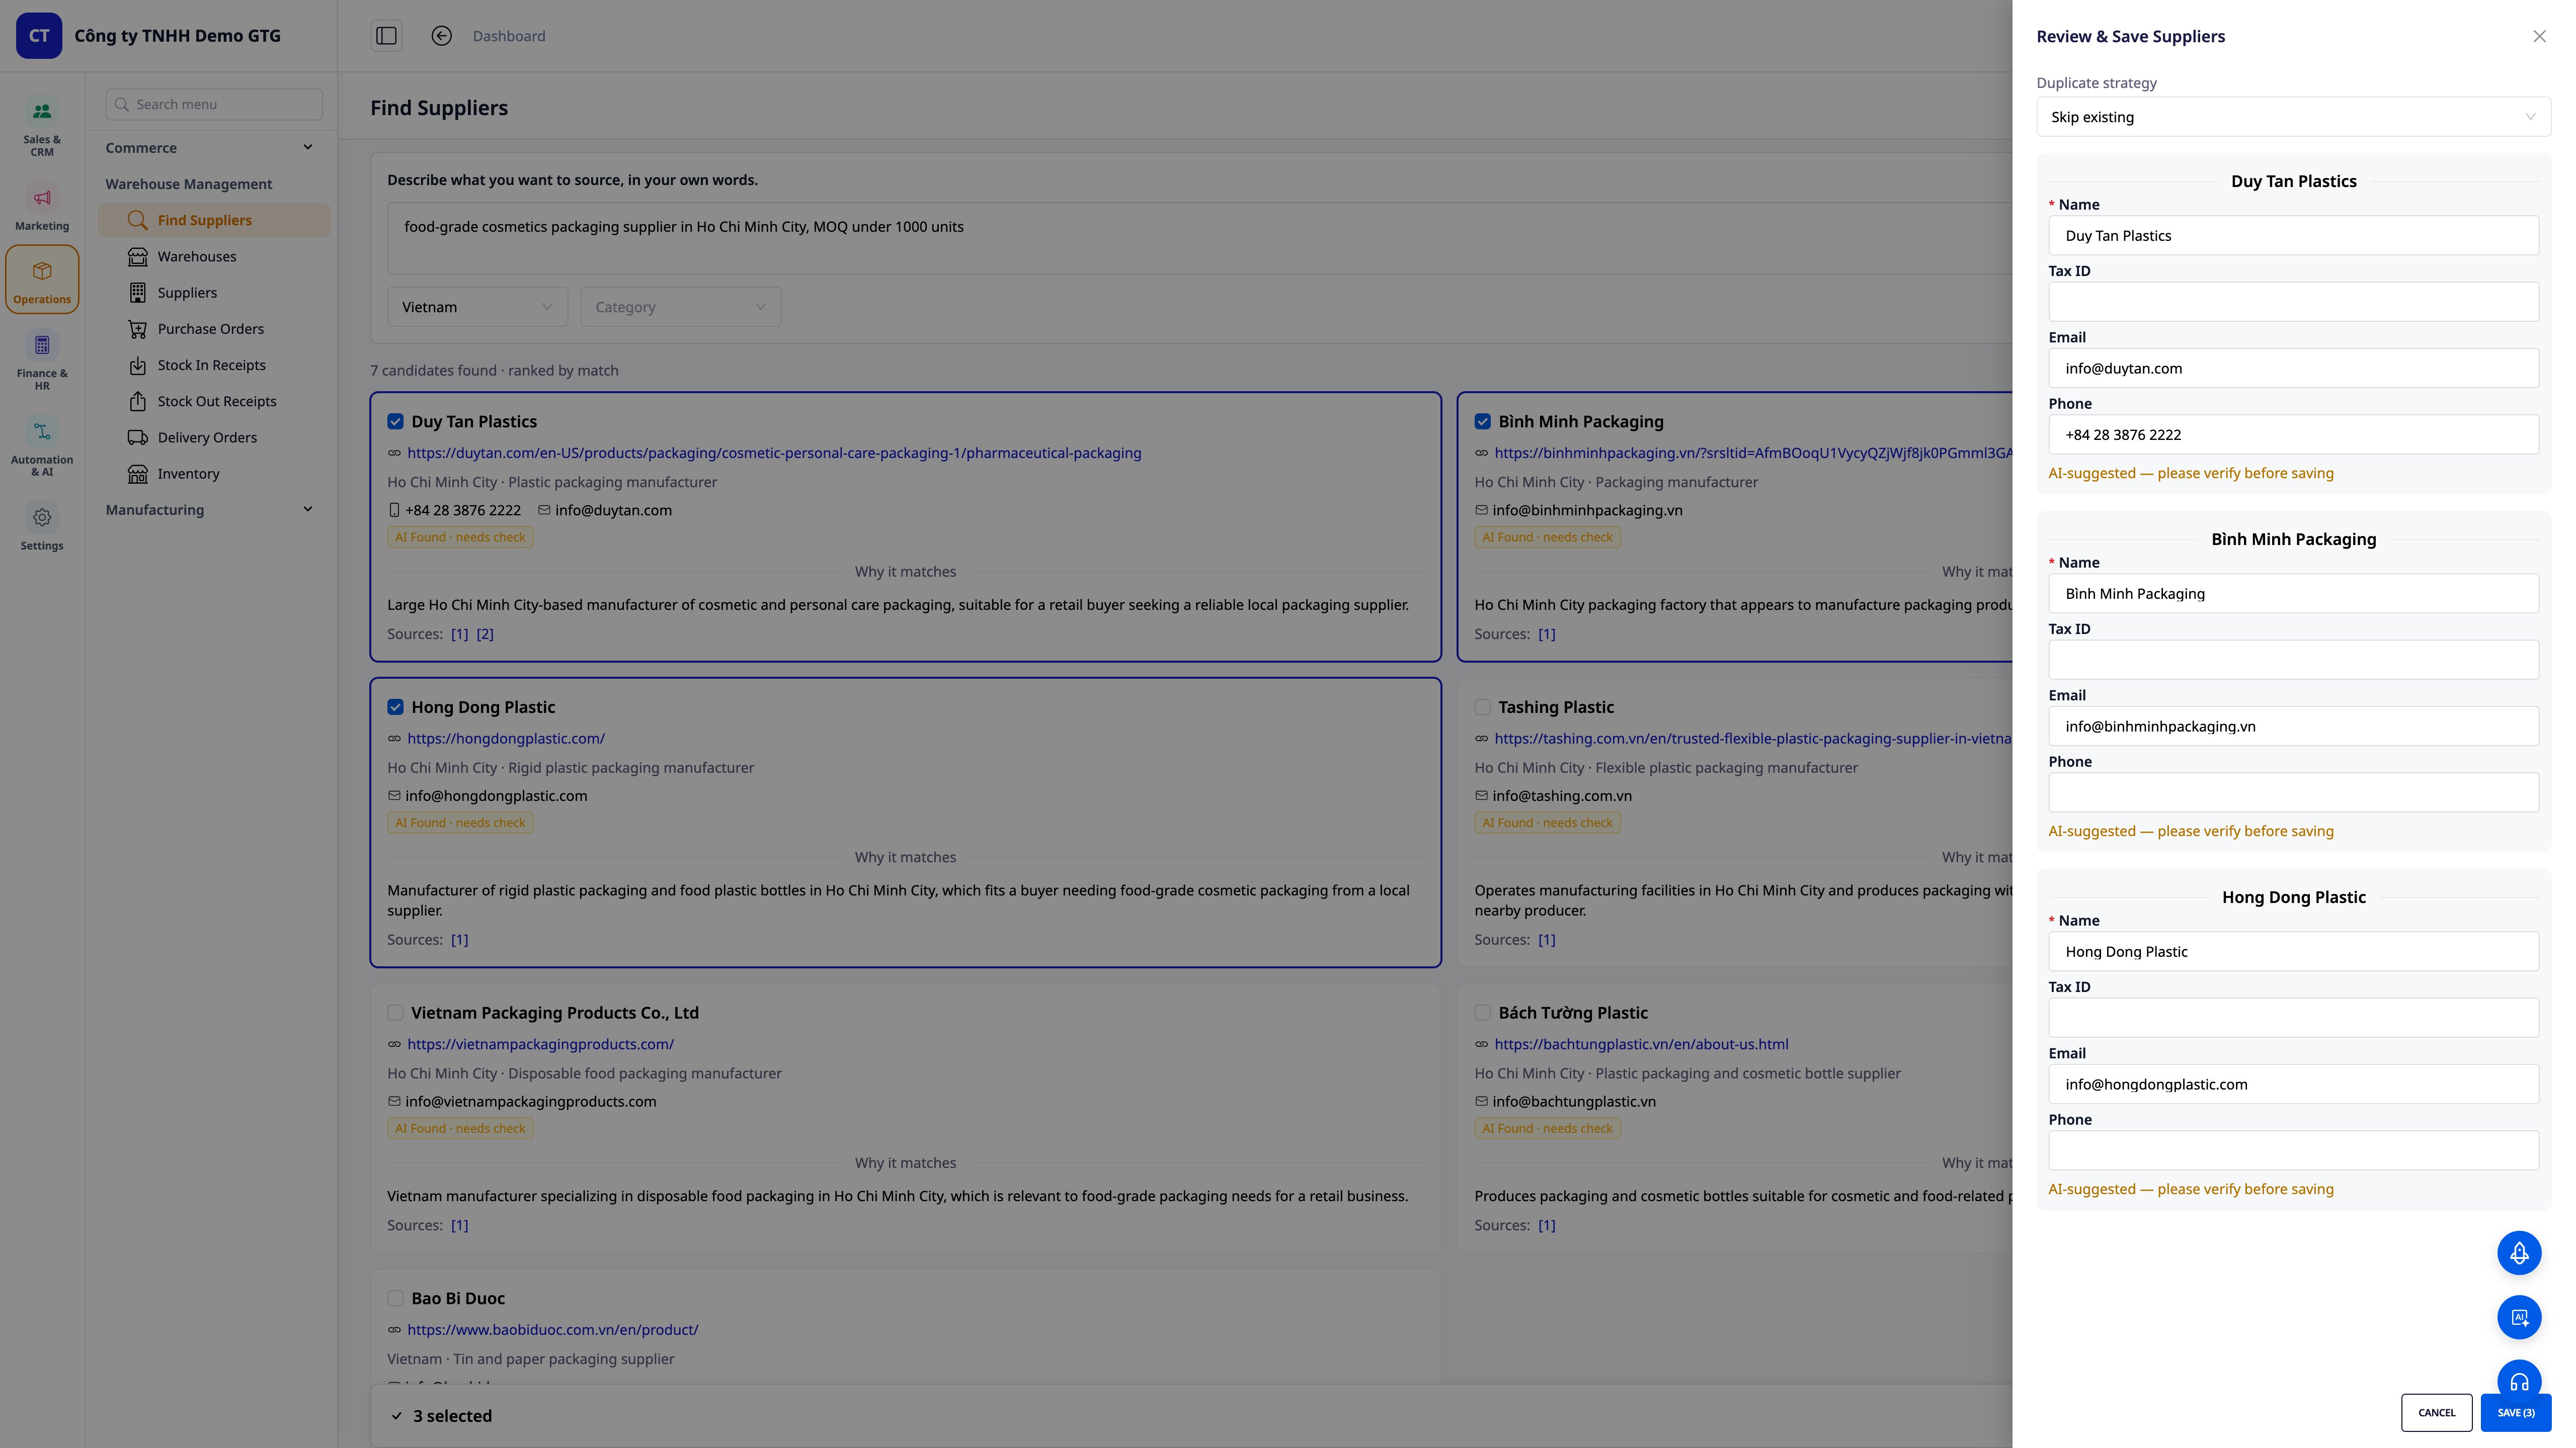
Task: Open source [2] on Duy Tan Plastics card
Action: coord(485,635)
